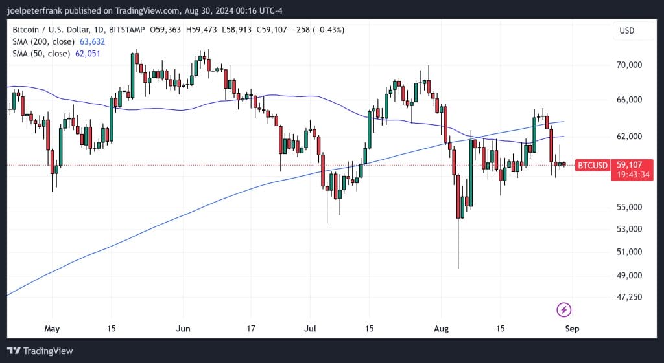Click the 17 date label on time axis

click(250, 329)
